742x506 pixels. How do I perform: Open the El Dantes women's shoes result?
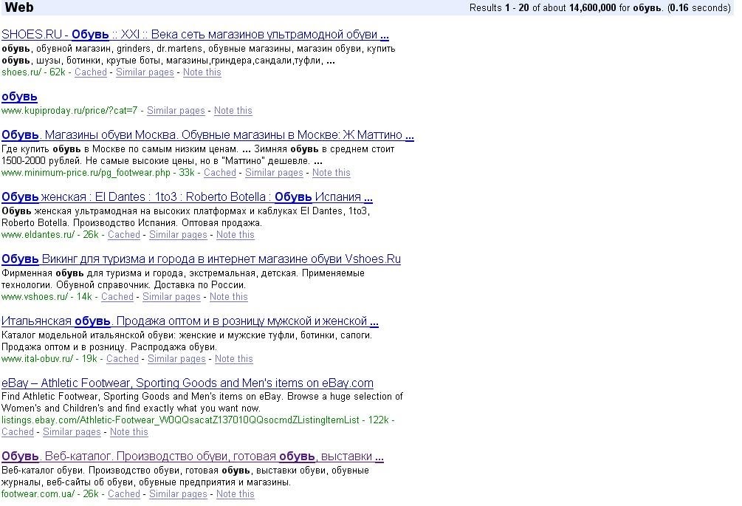pos(187,197)
